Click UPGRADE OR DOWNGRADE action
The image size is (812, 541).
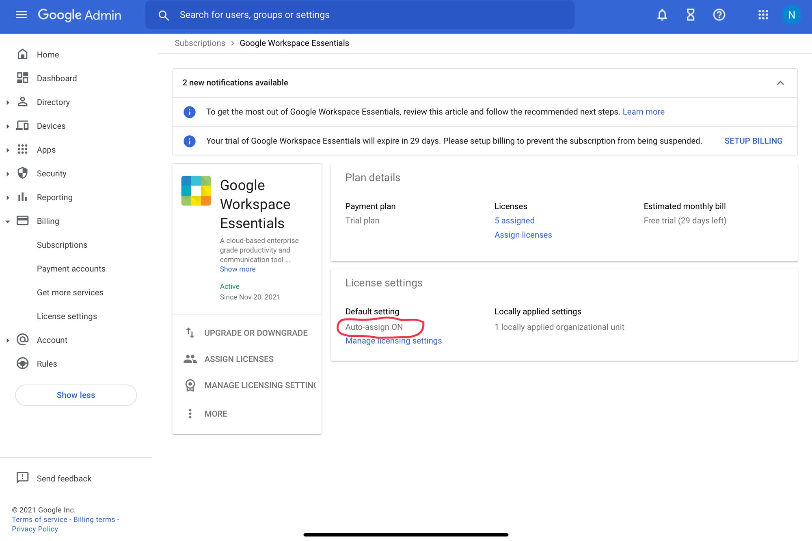(256, 333)
